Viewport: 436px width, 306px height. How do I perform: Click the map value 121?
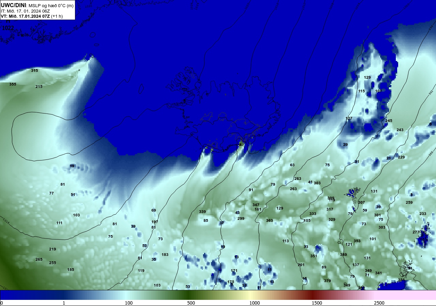(349, 244)
